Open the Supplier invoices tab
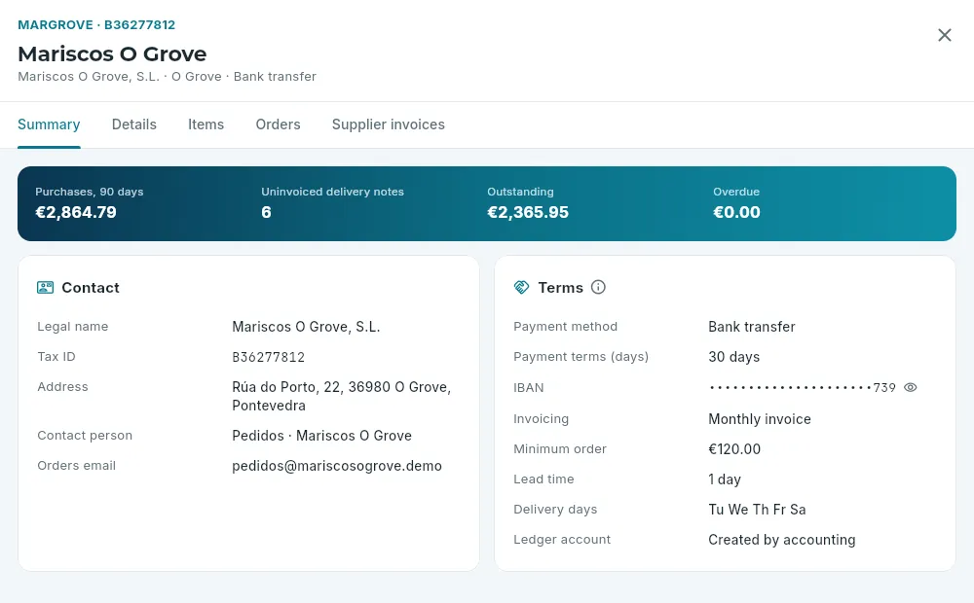The image size is (974, 603). [x=389, y=124]
